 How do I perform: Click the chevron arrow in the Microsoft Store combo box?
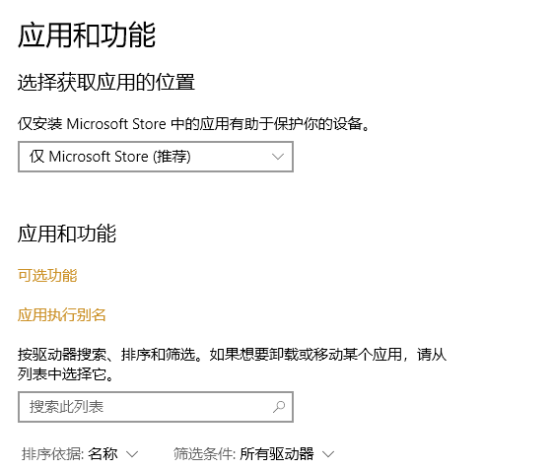tap(278, 157)
